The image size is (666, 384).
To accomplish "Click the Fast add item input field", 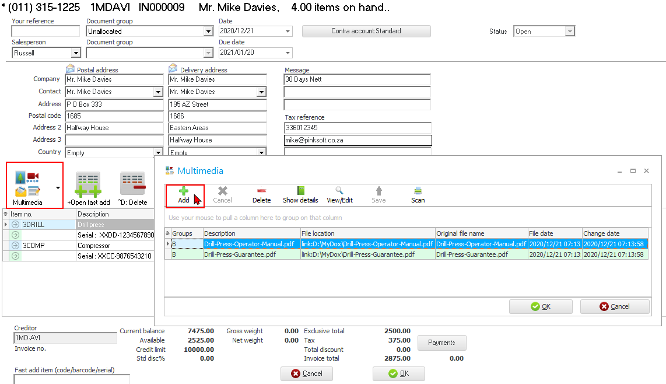I will click(x=72, y=379).
